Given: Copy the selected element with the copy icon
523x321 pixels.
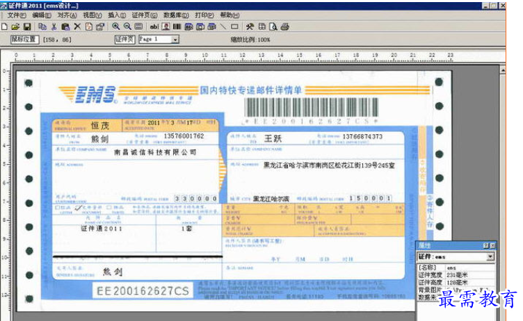Looking at the screenshot, I should tap(42, 26).
